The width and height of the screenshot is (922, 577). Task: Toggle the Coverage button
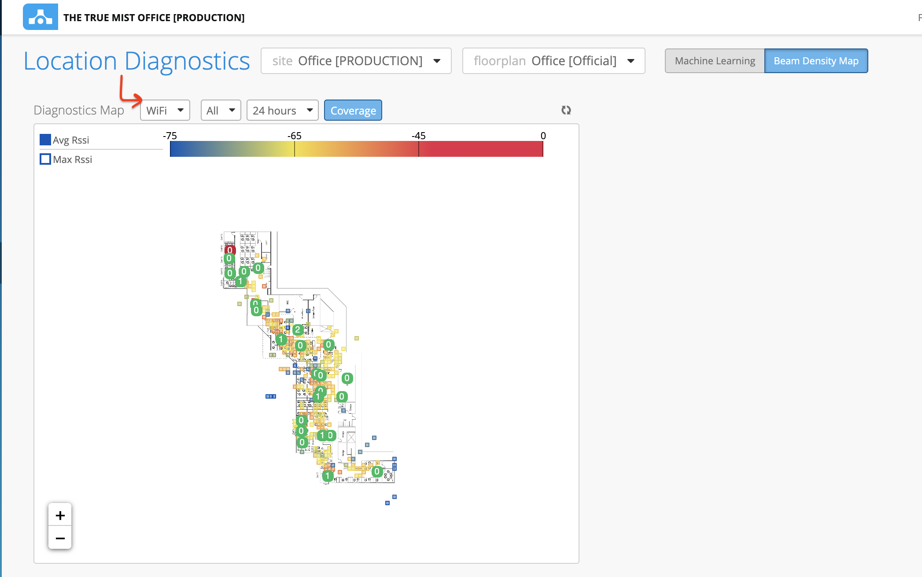coord(353,110)
